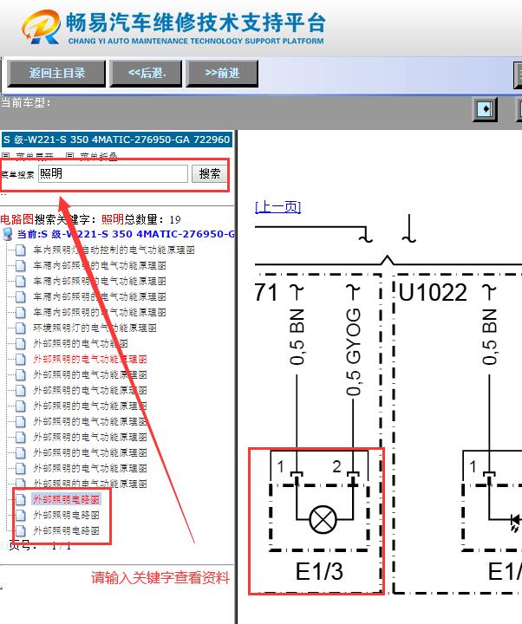Viewport: 522px width, 624px height.
Task: Open 外部照明的电气功能图 entry
Action: [x=81, y=343]
